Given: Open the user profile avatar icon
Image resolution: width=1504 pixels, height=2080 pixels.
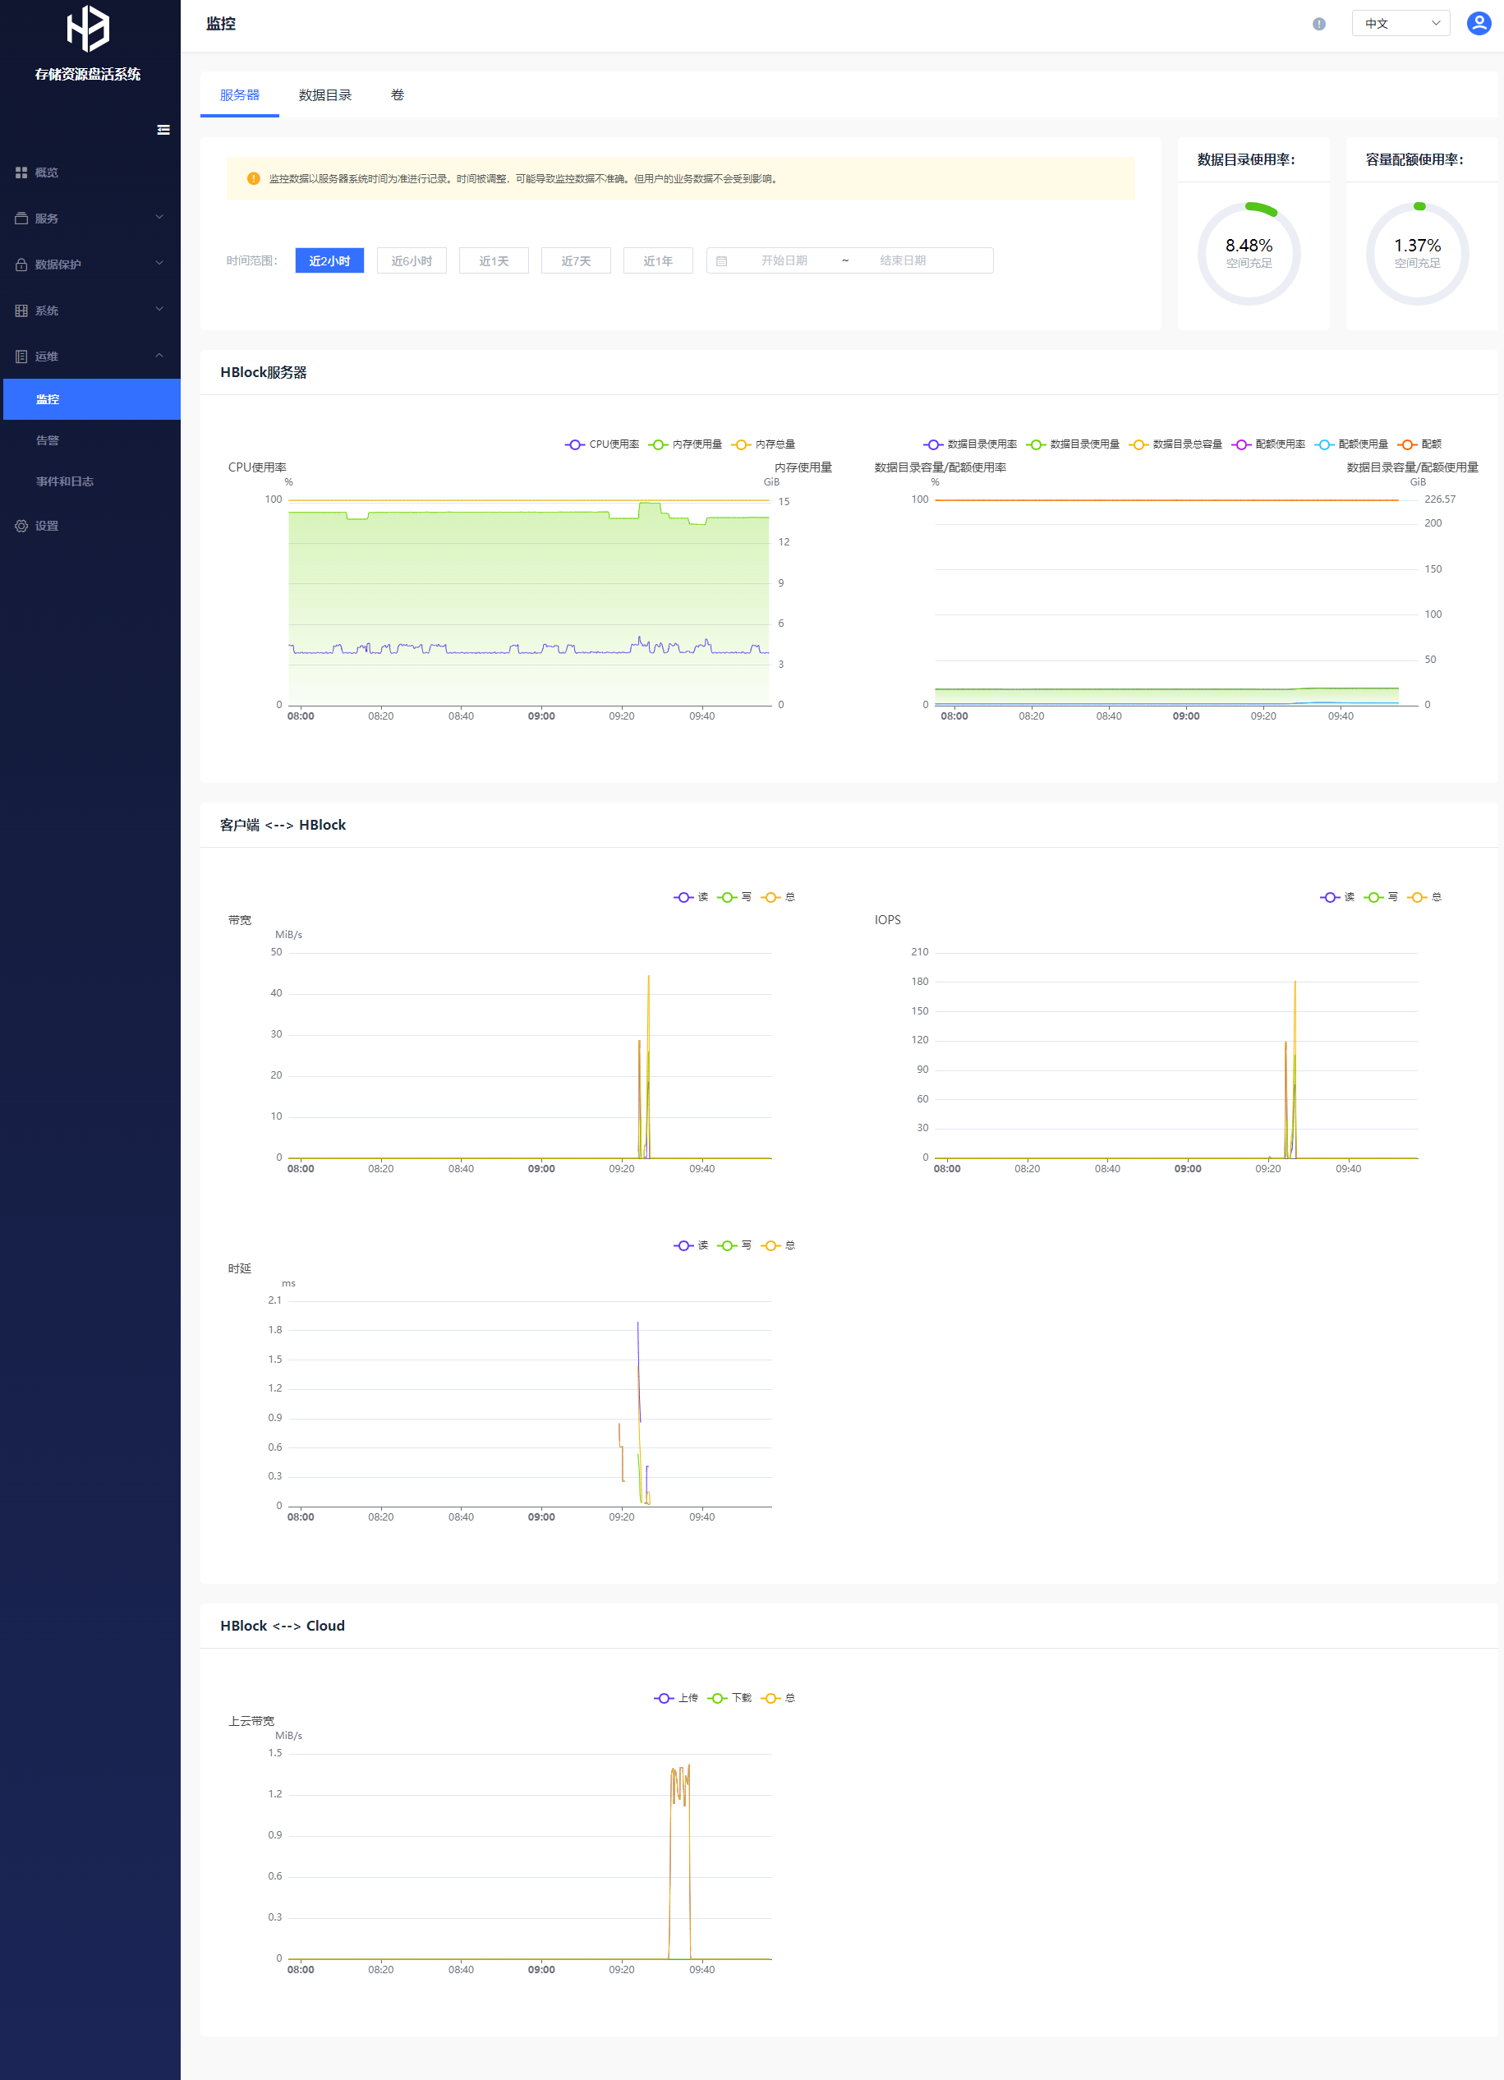Looking at the screenshot, I should tap(1479, 24).
